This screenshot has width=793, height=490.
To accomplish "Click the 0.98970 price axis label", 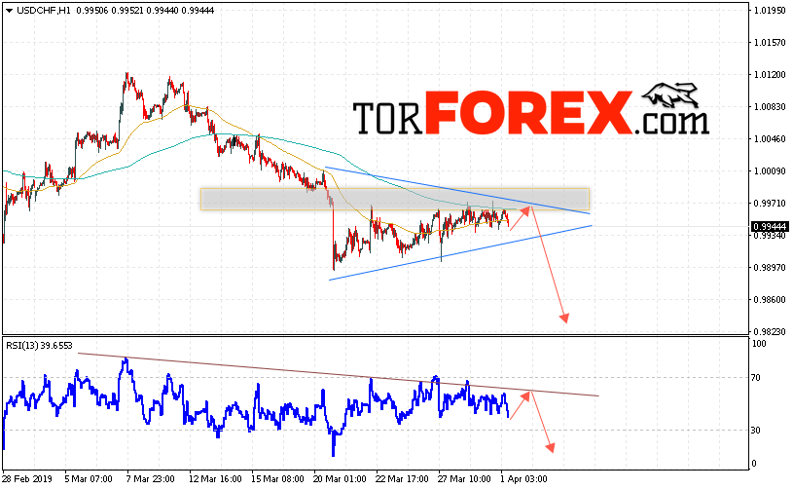I will click(x=770, y=267).
